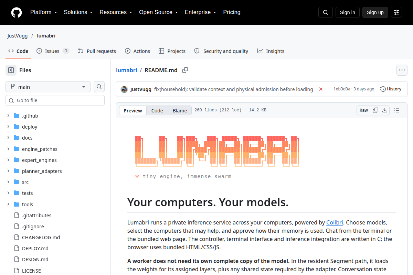Screen dimensions: 413x275
Task: Open DEPLOY.md in file tree
Action: [x=35, y=249]
